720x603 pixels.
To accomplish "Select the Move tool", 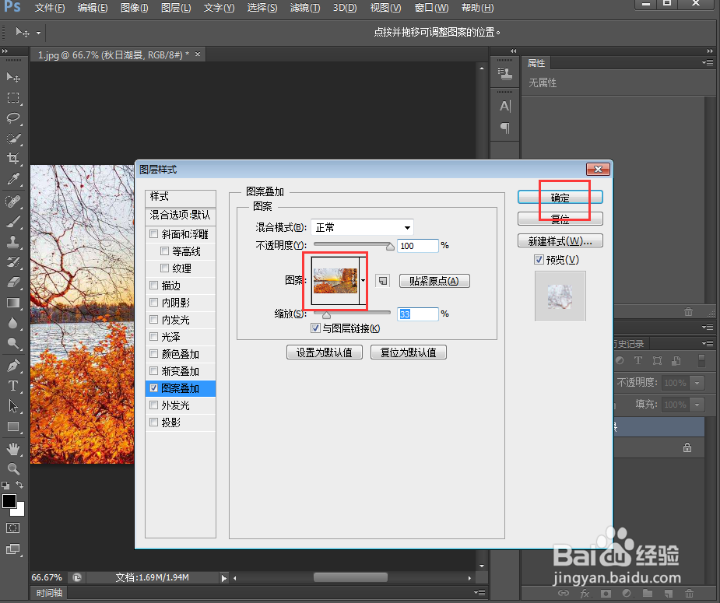I will tap(12, 77).
